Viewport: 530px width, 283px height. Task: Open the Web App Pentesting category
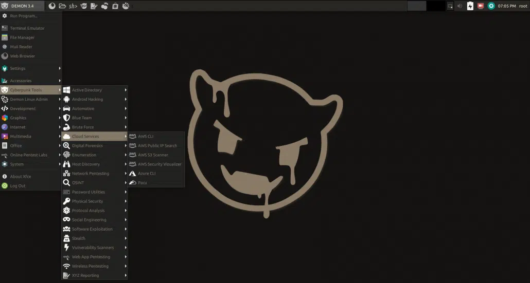[x=95, y=257]
